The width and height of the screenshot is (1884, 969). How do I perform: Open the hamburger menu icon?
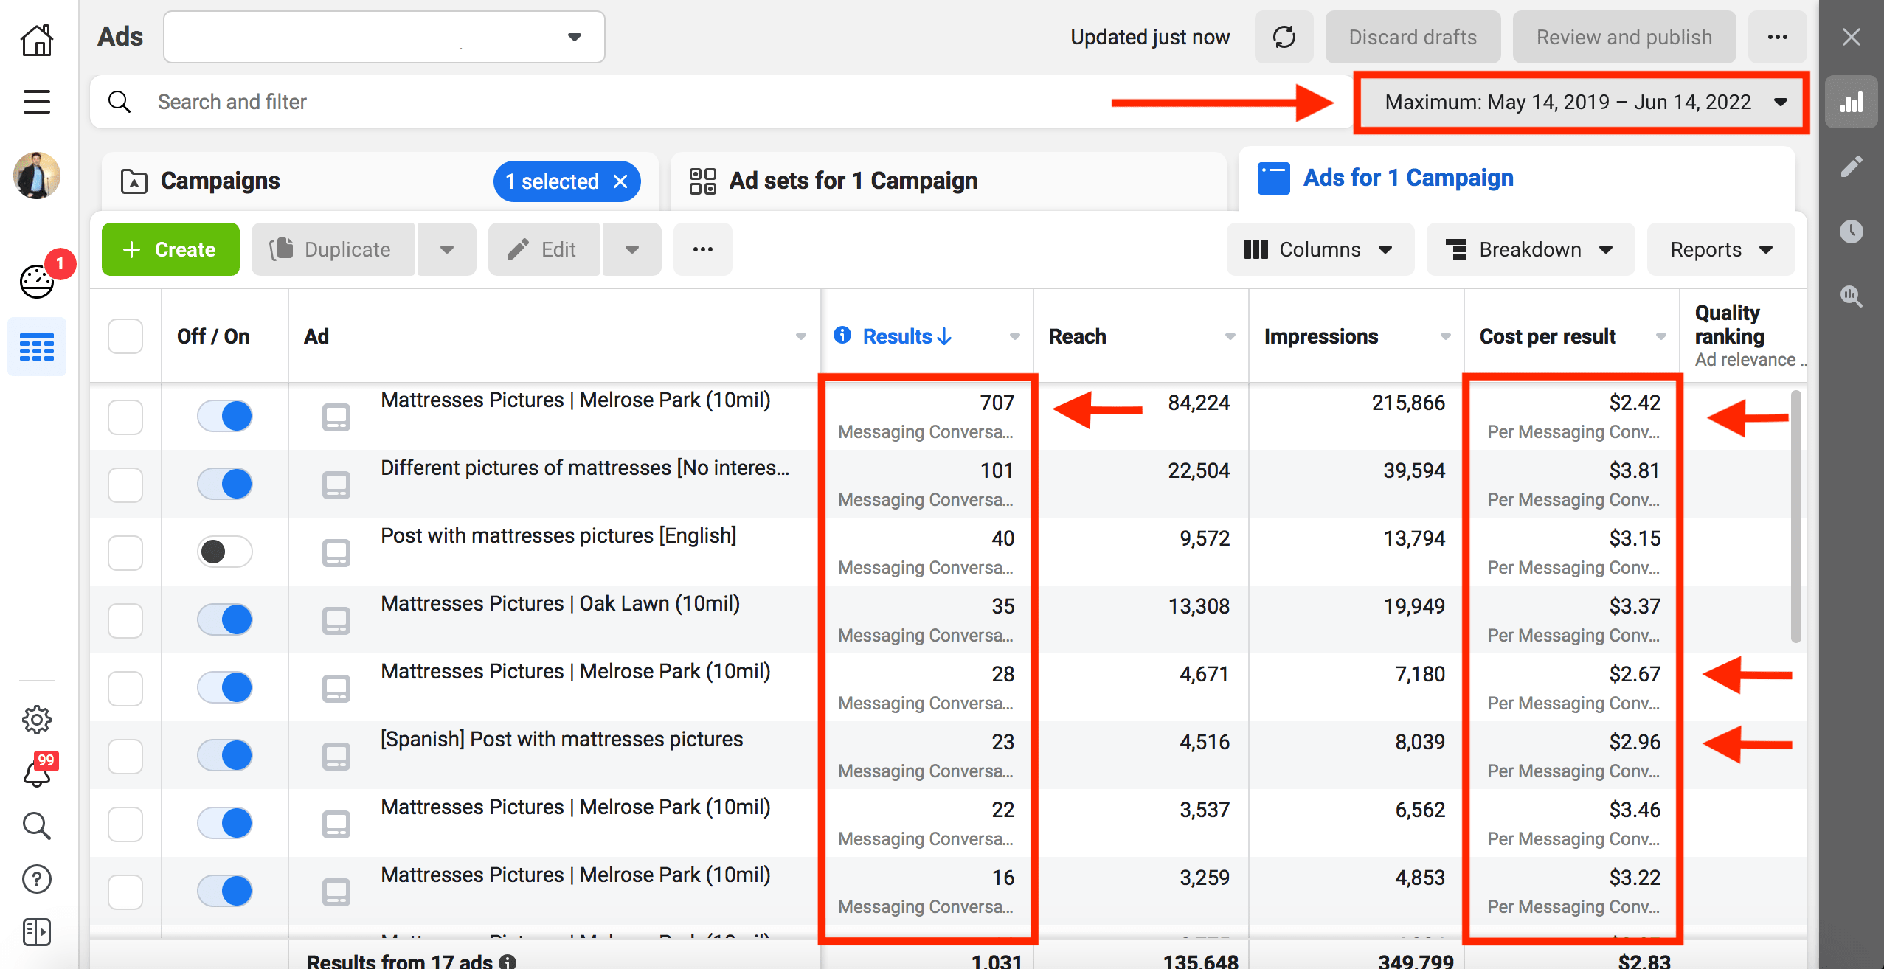coord(36,102)
